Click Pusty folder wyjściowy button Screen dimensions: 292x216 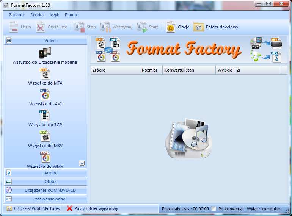(92, 208)
